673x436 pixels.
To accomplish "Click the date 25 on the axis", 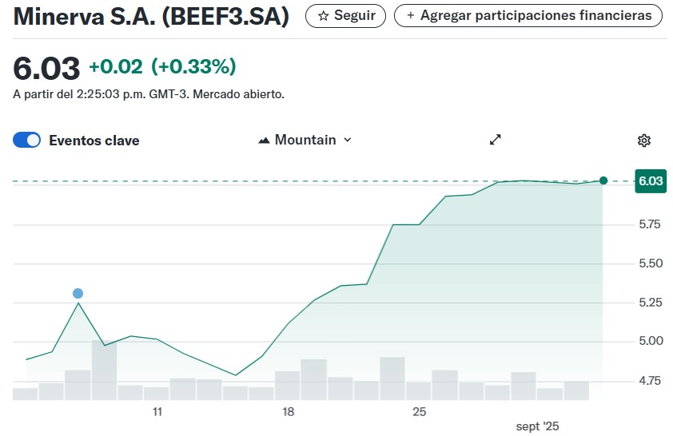I will 420,412.
